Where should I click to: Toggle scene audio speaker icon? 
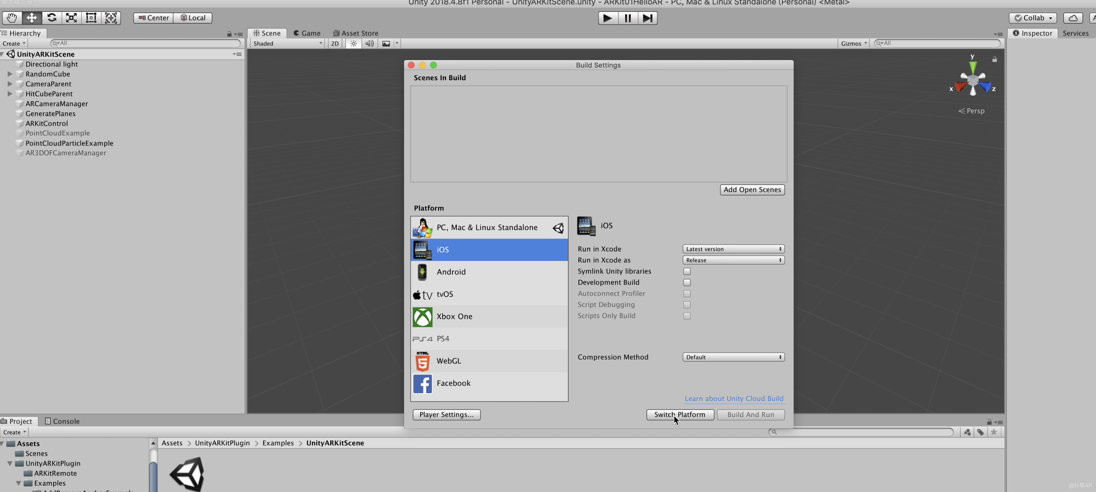pyautogui.click(x=370, y=43)
